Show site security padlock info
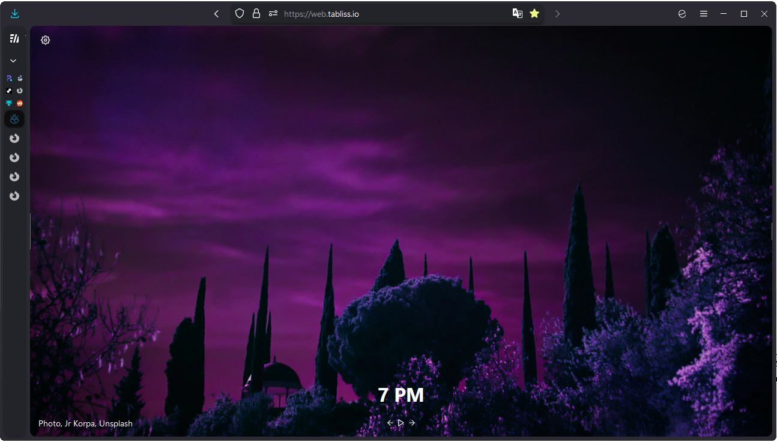 coord(256,13)
